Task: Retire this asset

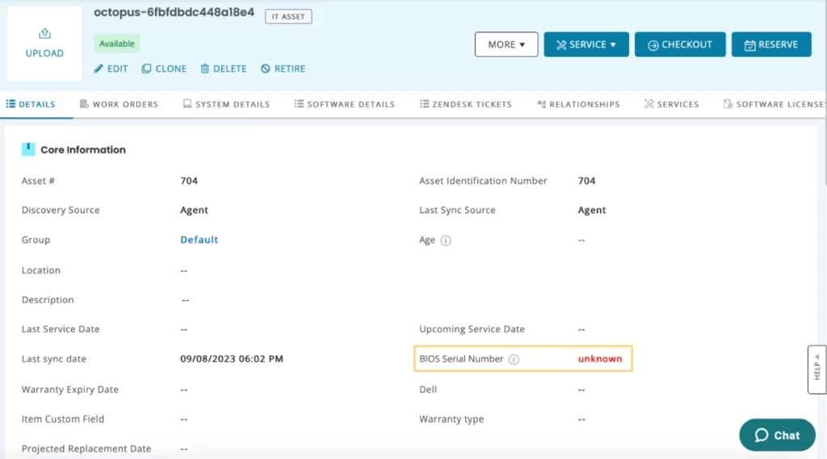Action: (283, 69)
